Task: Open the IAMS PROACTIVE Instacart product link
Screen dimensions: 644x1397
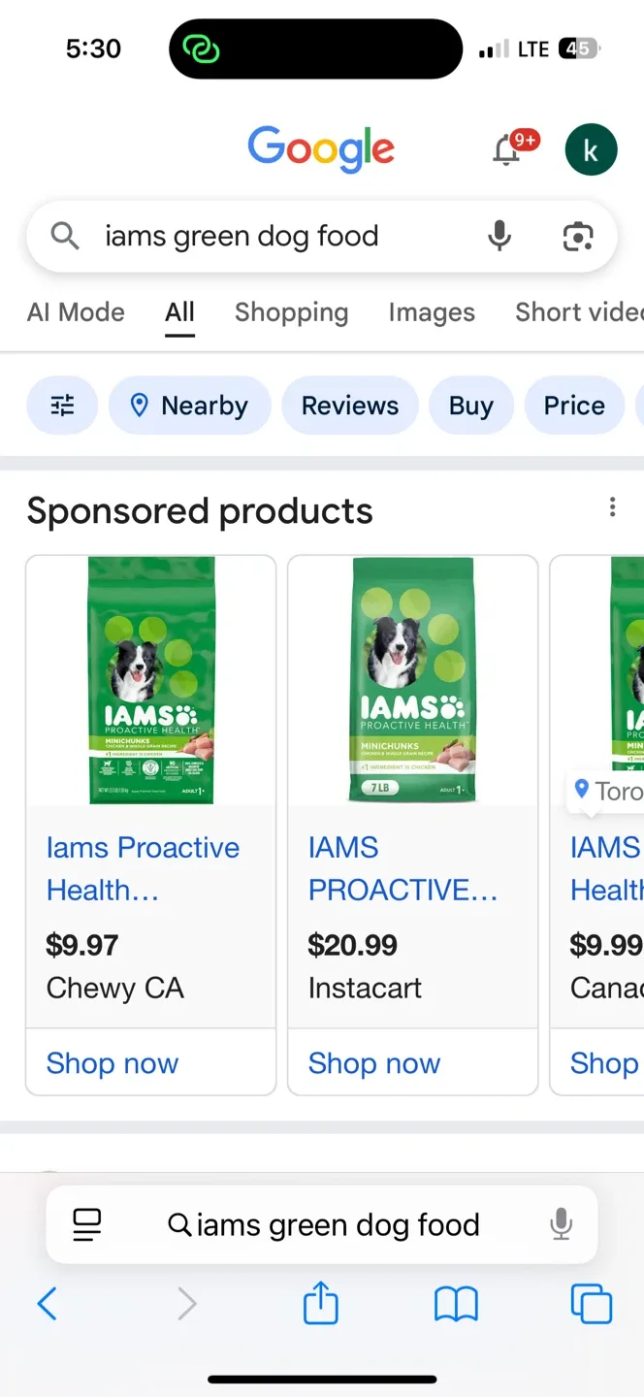Action: coord(402,868)
